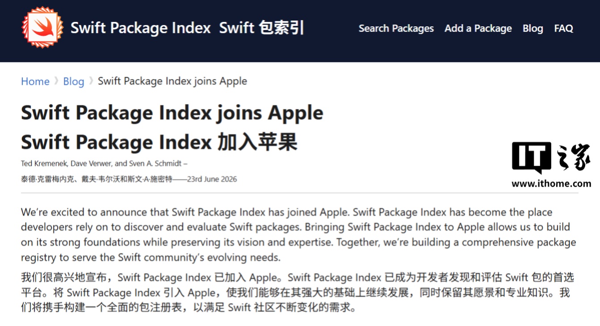The image size is (600, 326).
Task: Click the date "23rd June 2026"
Action: coord(212,179)
